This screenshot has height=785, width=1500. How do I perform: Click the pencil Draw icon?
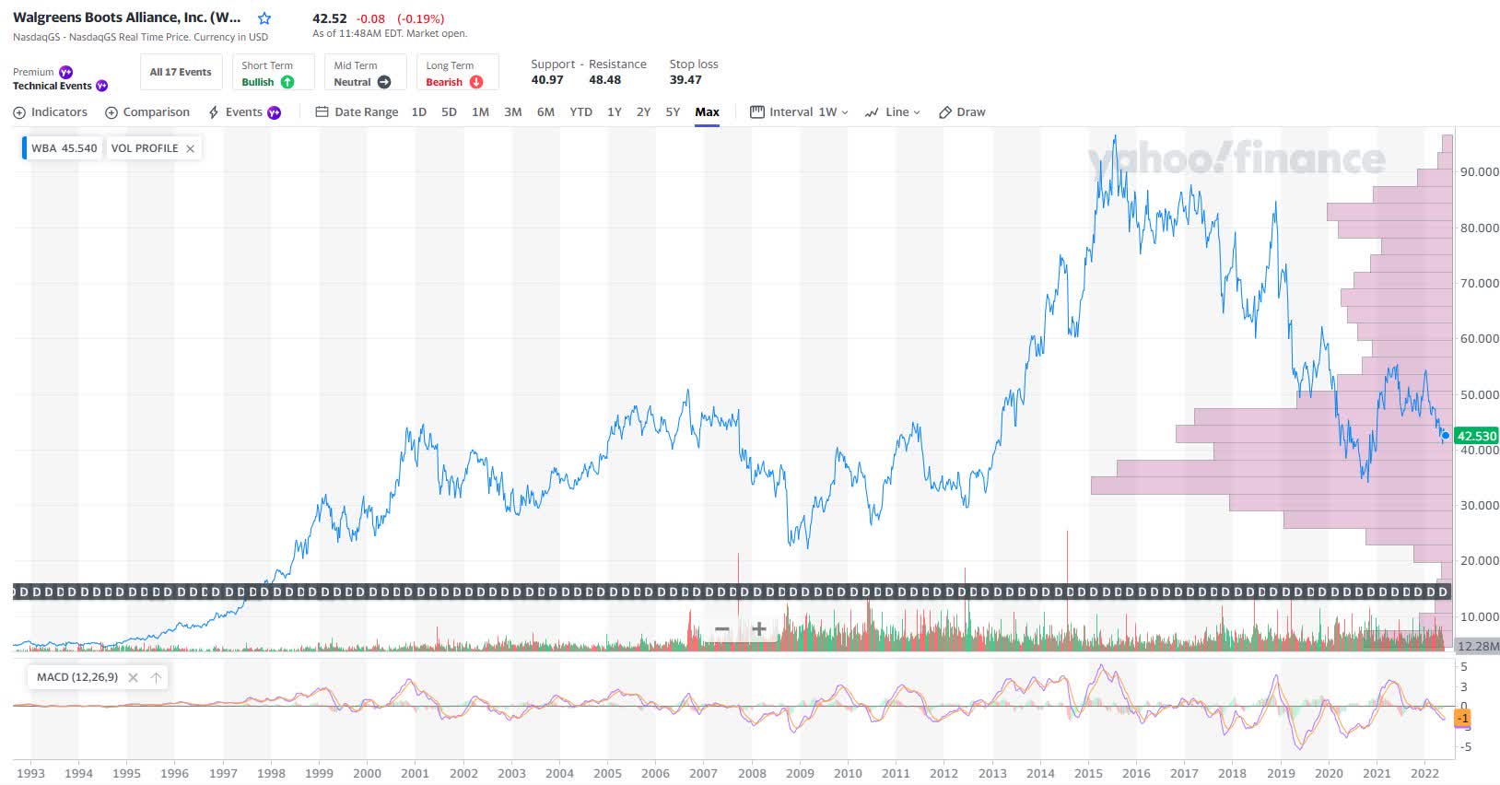coord(944,112)
